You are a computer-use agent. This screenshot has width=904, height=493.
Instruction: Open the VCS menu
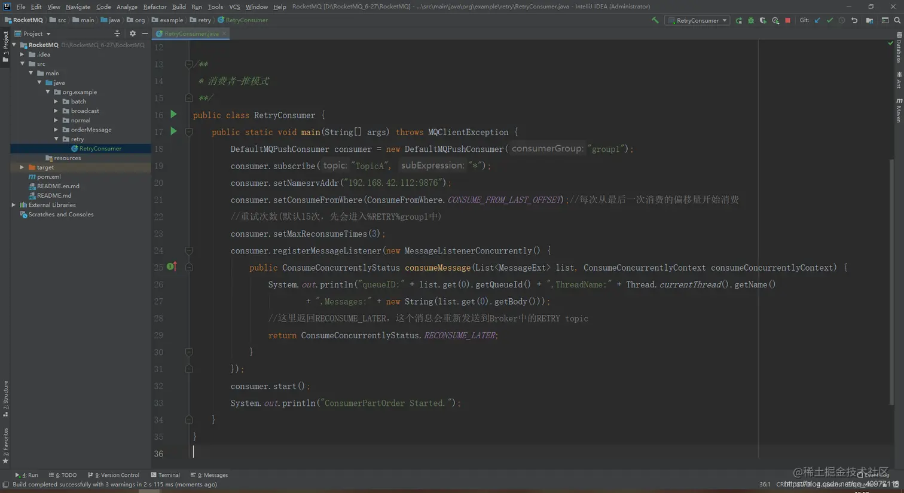point(234,7)
